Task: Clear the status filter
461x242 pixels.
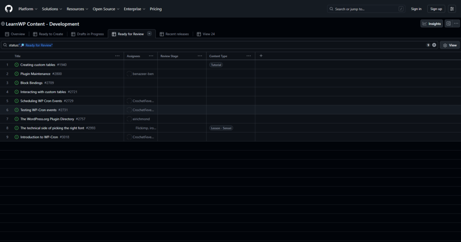Action: 434,45
